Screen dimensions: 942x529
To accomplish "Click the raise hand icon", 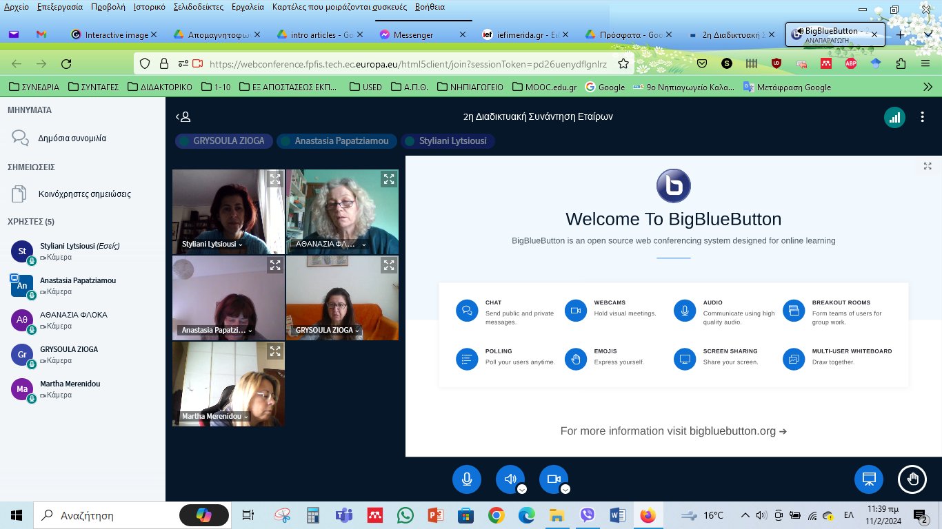I will click(912, 479).
